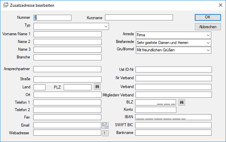
Task: Click the Abbrechen button
Action: coord(208,27)
